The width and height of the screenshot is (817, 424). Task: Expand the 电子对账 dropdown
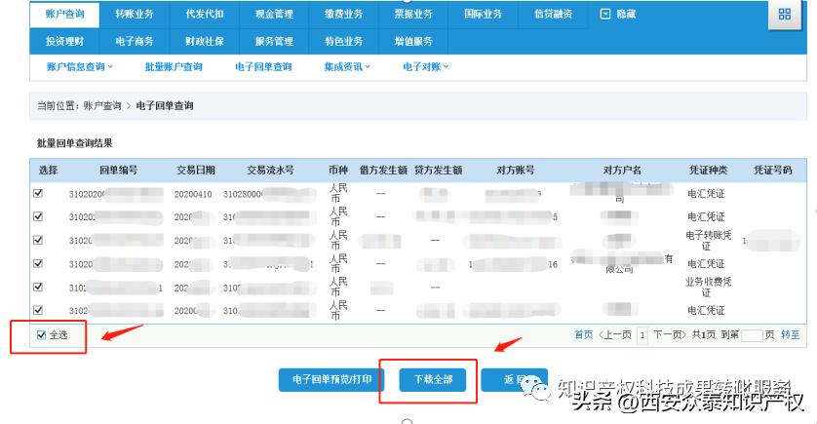pos(426,66)
